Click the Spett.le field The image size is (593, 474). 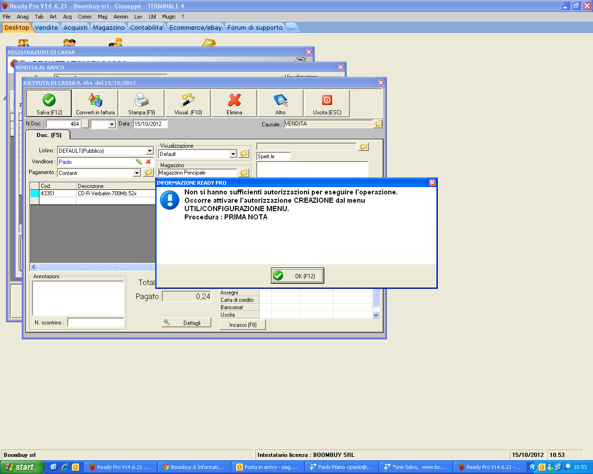click(273, 156)
